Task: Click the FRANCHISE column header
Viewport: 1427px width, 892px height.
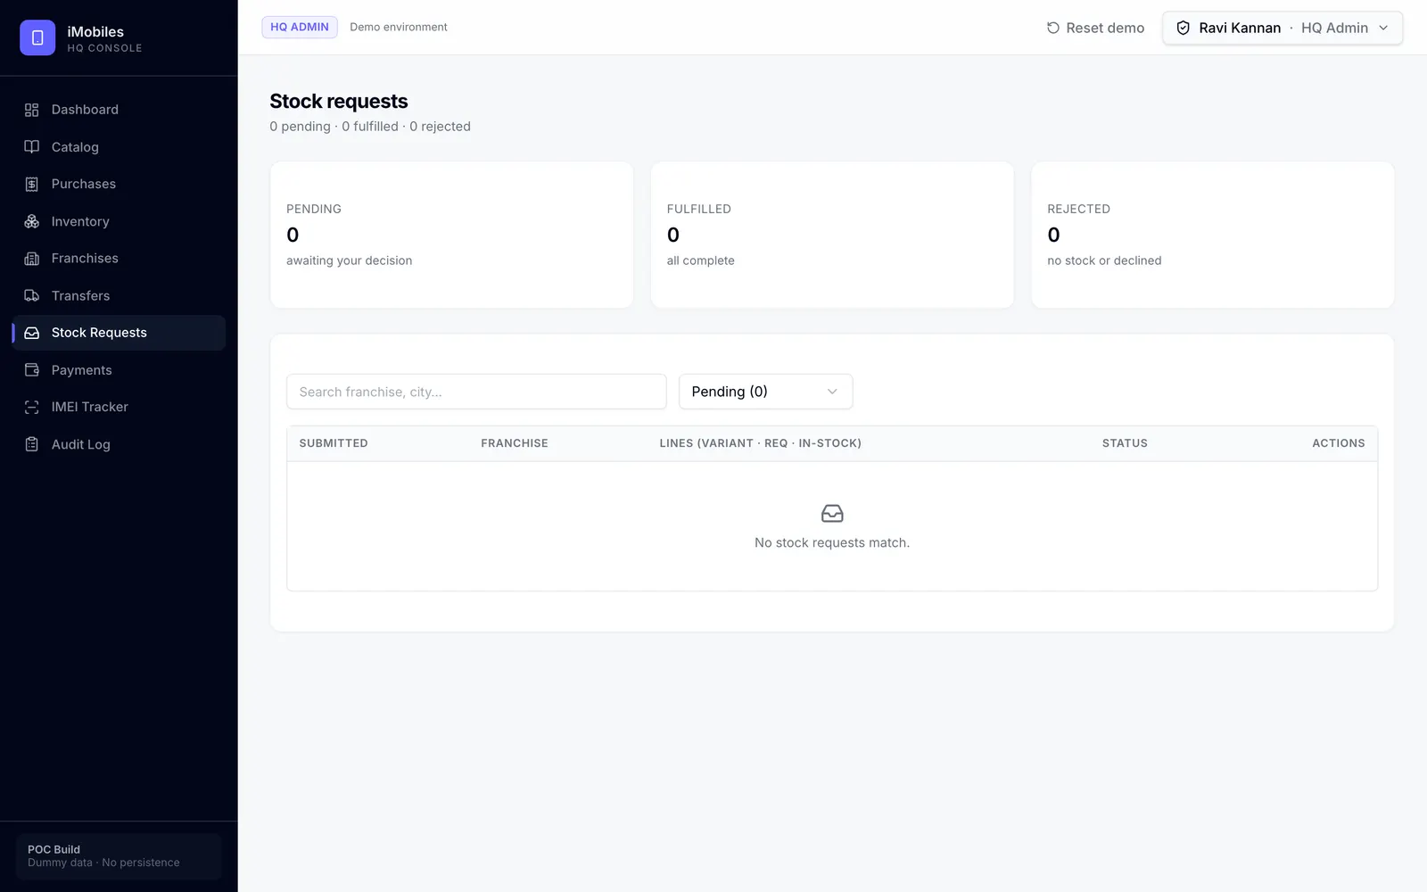Action: (515, 443)
